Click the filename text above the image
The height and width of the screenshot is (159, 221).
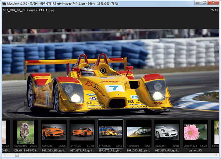tap(28, 10)
